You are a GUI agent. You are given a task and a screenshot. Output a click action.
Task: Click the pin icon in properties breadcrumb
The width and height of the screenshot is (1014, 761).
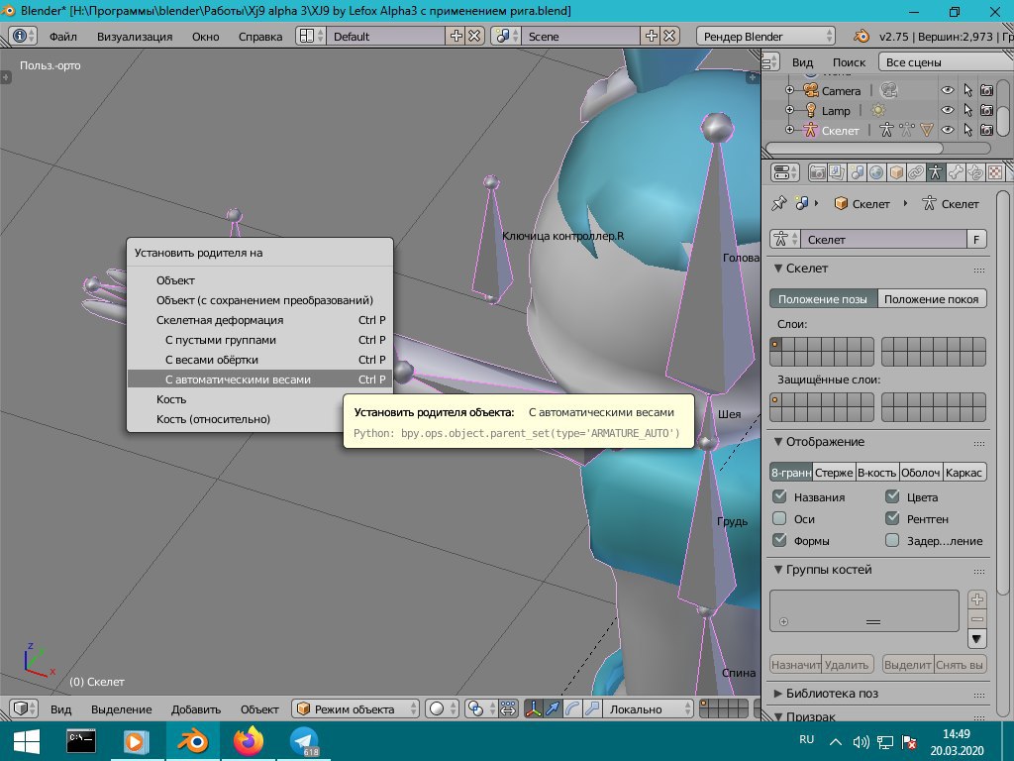pos(779,203)
